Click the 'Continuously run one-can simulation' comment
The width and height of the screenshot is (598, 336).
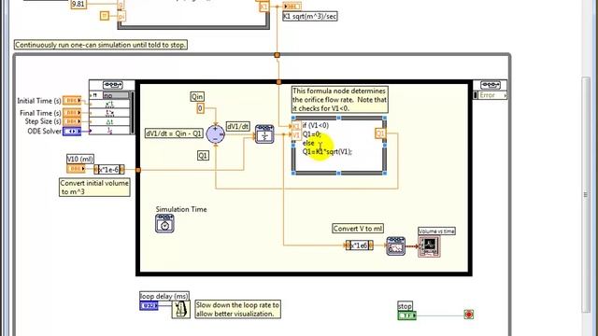pos(101,45)
